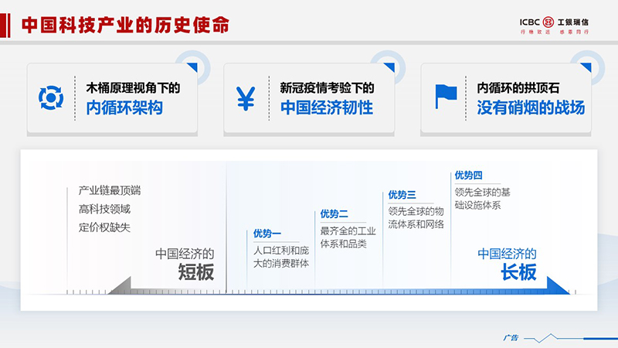Viewport: 618px width, 348px height.
Task: Click the blue heading 中国经济韧性
Action: [x=327, y=107]
